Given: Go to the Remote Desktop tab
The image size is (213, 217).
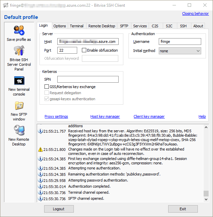Looking at the screenshot, I should pos(102,26).
